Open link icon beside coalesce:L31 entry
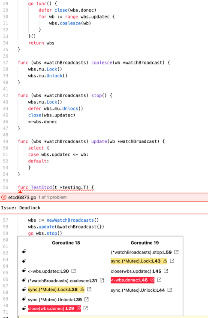 pyautogui.click(x=102, y=280)
